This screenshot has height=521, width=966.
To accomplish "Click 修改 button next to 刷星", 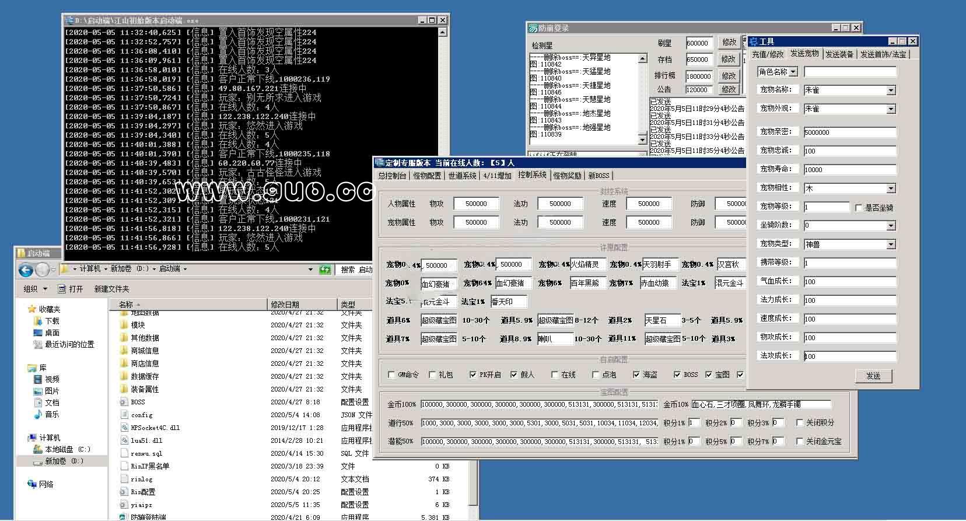I will coord(729,43).
